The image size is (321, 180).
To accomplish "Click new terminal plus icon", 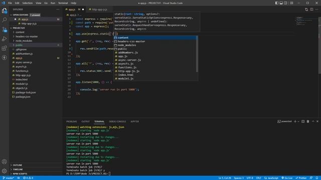I will (x=295, y=121).
